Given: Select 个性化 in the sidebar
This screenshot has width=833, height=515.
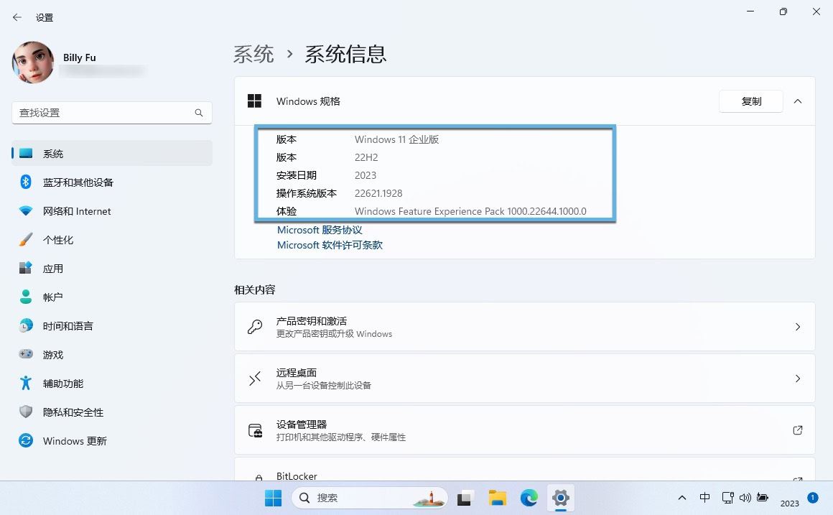Looking at the screenshot, I should tap(57, 240).
